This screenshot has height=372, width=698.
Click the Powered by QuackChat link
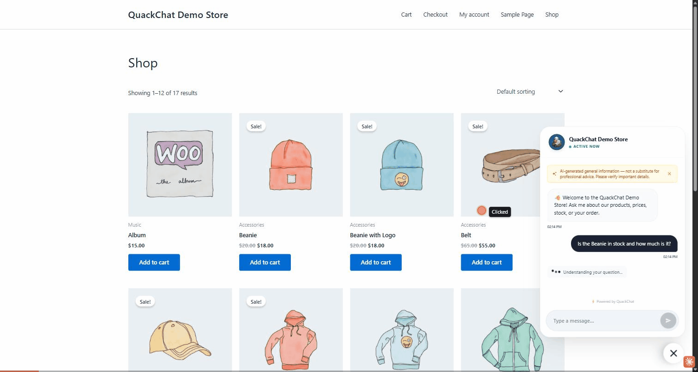[613, 301]
